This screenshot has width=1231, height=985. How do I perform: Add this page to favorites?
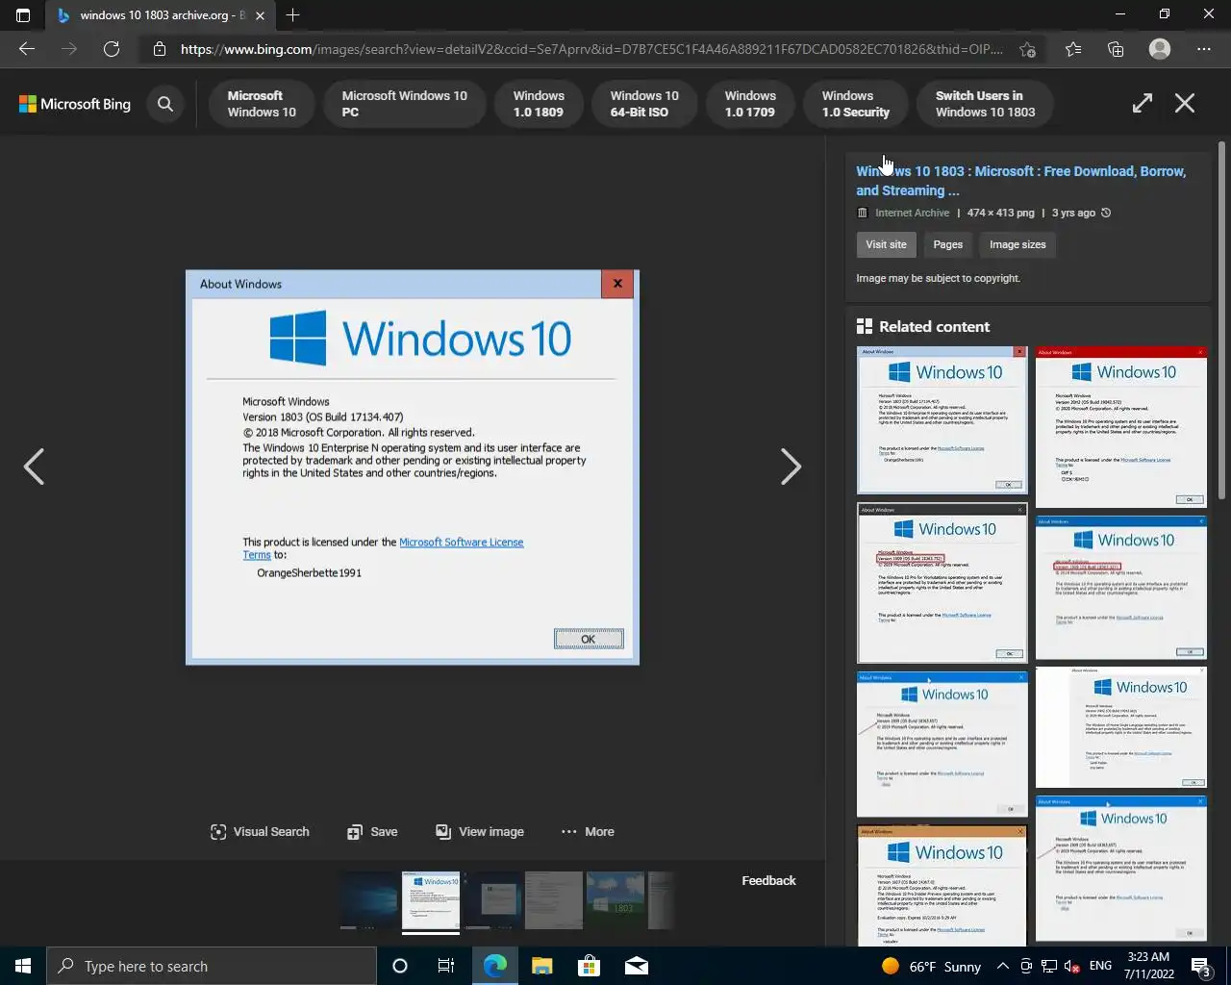pos(1027,49)
